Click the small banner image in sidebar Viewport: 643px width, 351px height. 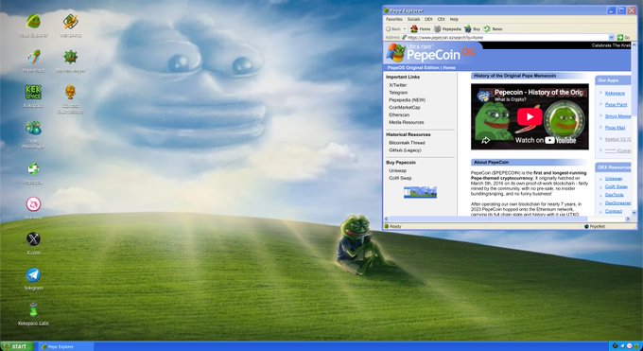pos(420,192)
